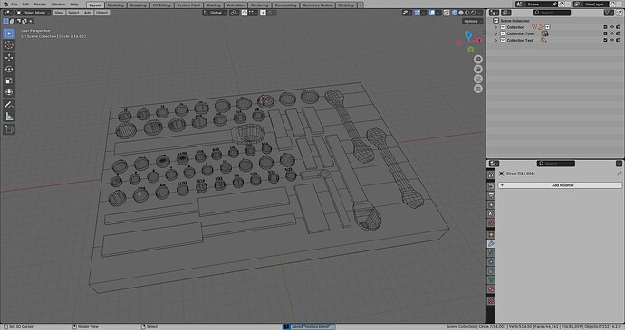Screen dimensions: 625x330
Task: Open the Object properties tab
Action: click(491, 234)
